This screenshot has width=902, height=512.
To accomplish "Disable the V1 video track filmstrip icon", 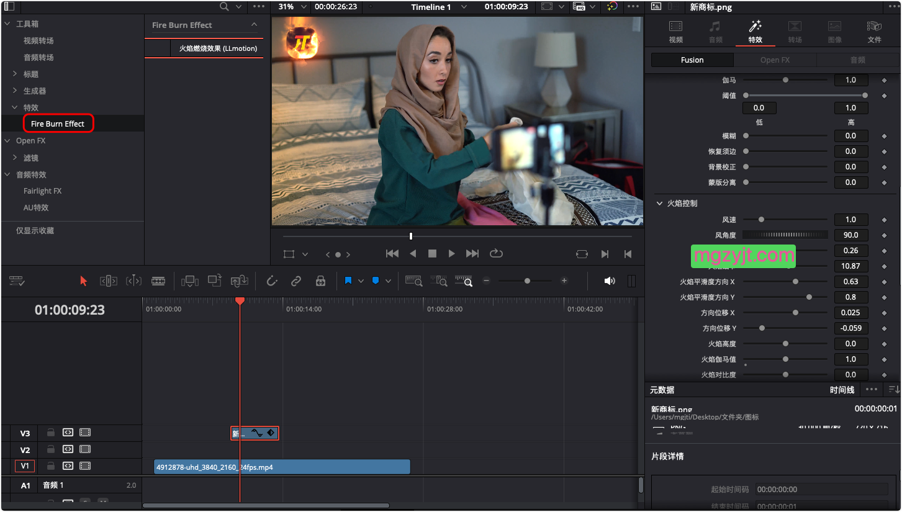I will pyautogui.click(x=85, y=466).
